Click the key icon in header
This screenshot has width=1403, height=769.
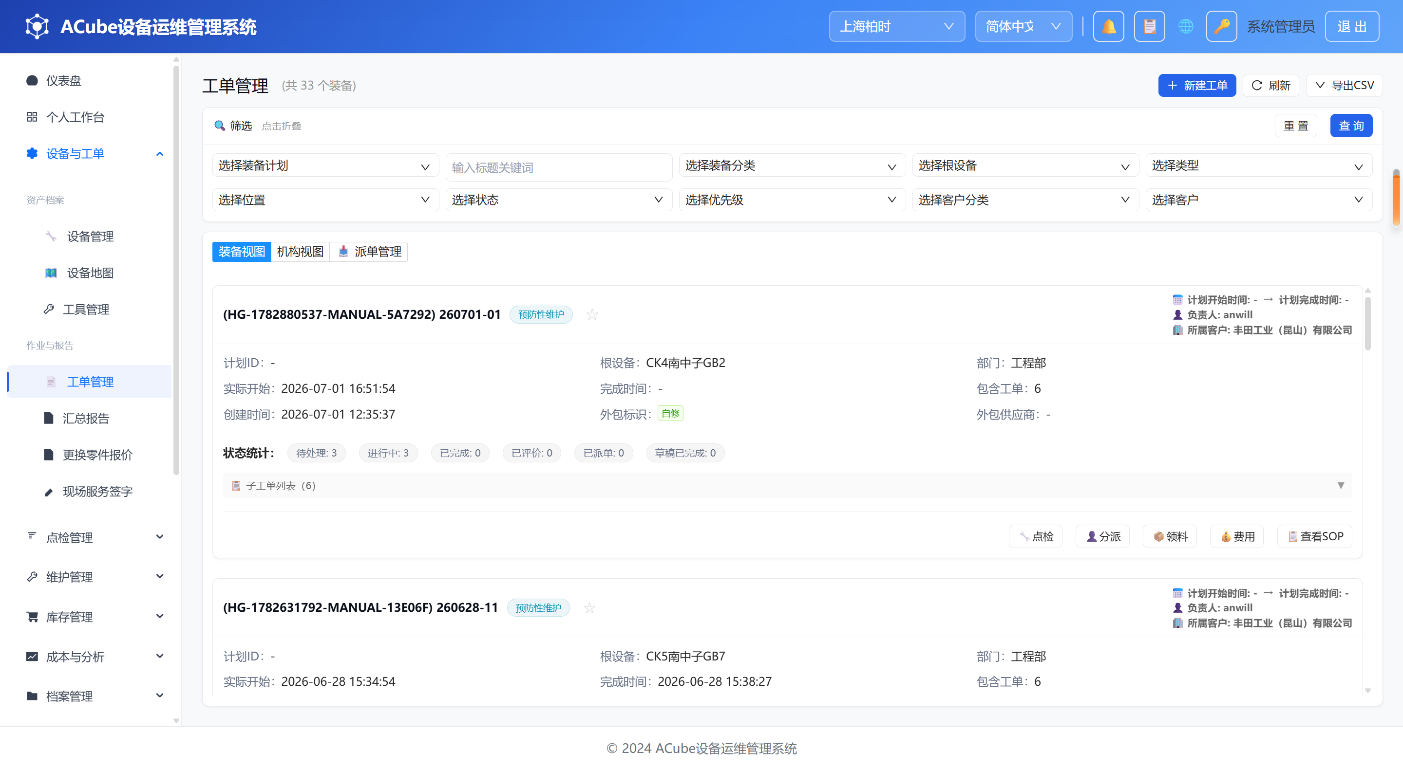1221,26
